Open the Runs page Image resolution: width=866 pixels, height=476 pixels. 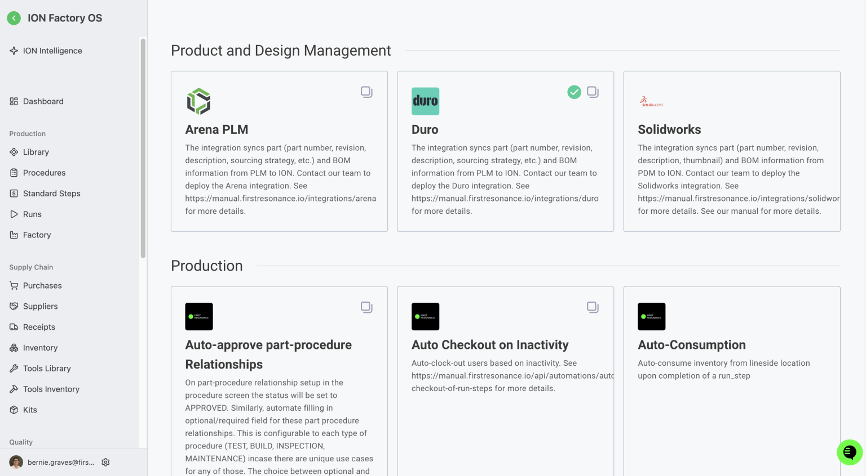32,214
